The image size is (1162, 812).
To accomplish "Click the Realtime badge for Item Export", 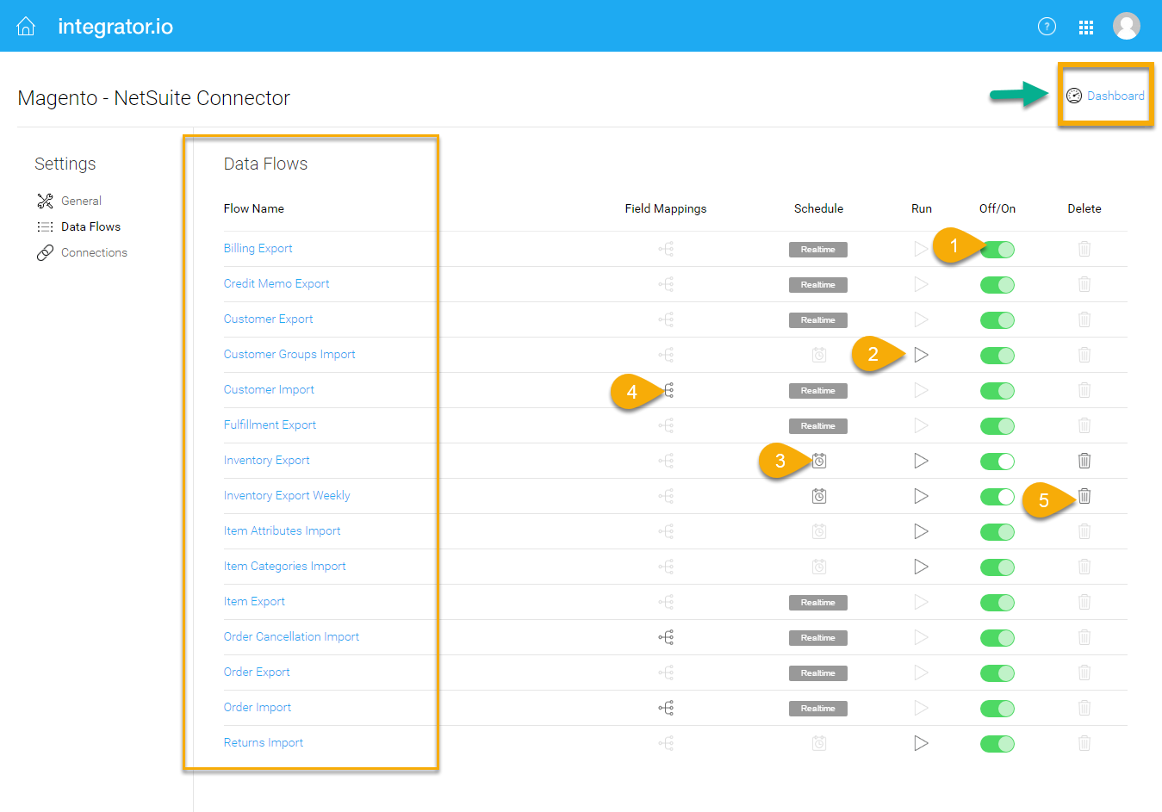I will 818,603.
